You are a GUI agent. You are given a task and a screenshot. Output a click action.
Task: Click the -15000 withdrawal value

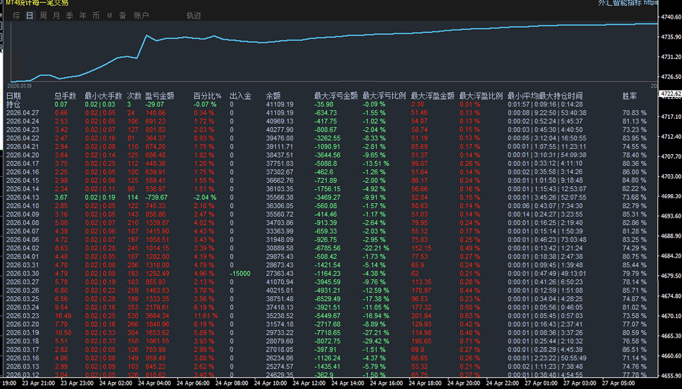240,273
